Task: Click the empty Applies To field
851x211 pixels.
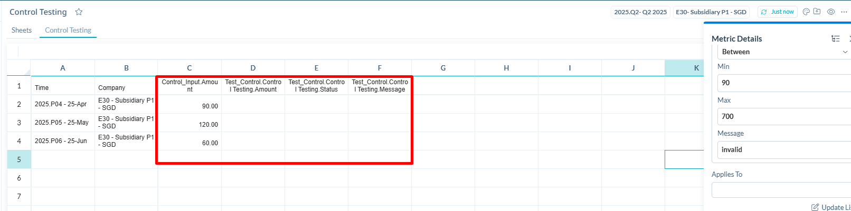Action: (781, 190)
